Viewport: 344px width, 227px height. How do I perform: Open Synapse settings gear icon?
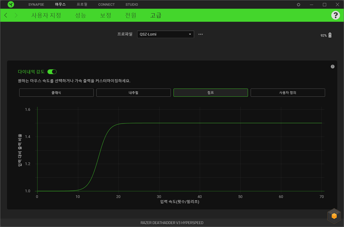point(298,5)
